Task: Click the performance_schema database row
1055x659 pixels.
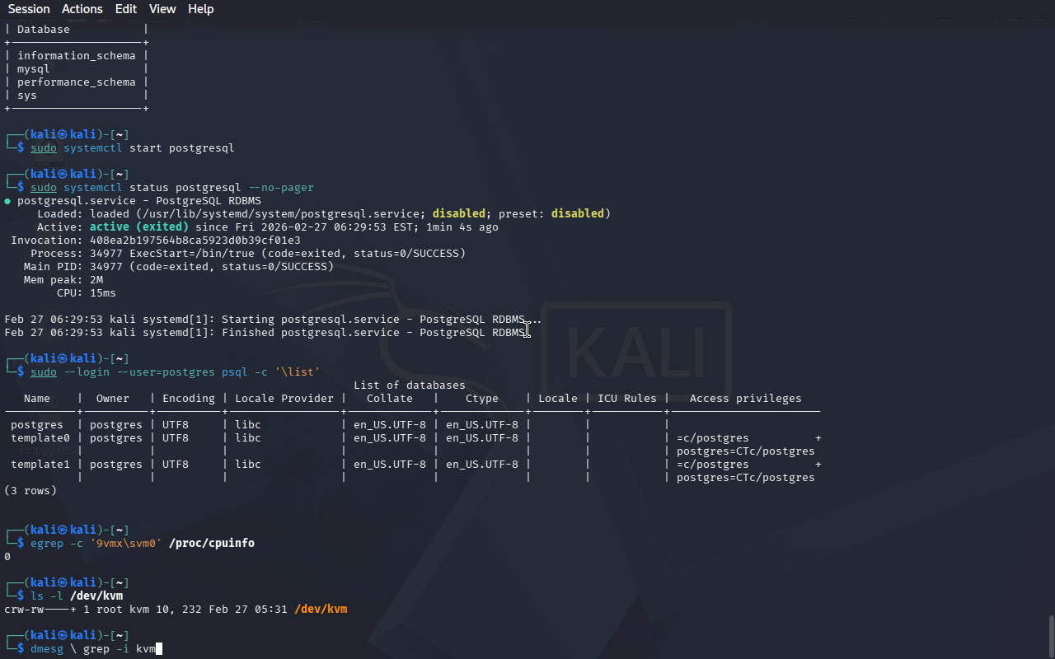Action: click(76, 82)
